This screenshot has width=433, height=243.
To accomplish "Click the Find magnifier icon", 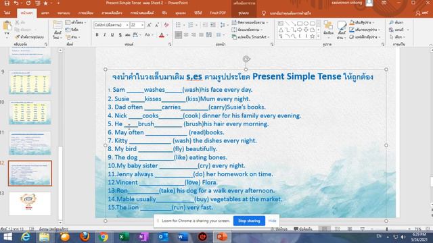I will coord(392,22).
